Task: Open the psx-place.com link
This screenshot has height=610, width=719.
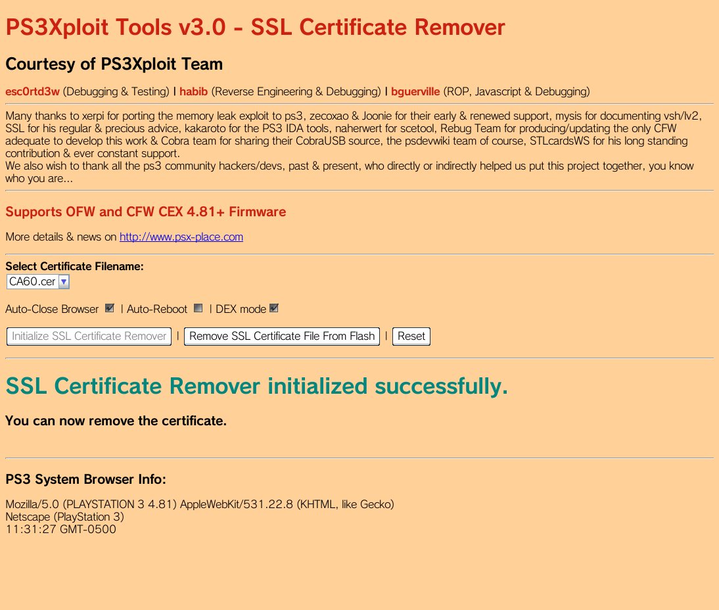Action: pos(181,237)
